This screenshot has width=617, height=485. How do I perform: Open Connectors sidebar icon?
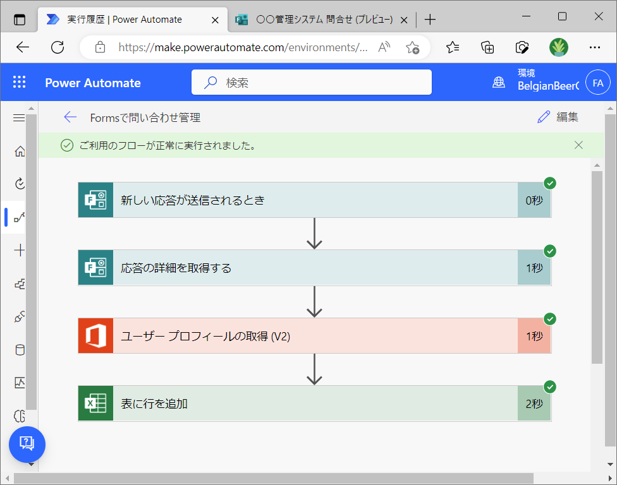pyautogui.click(x=20, y=317)
